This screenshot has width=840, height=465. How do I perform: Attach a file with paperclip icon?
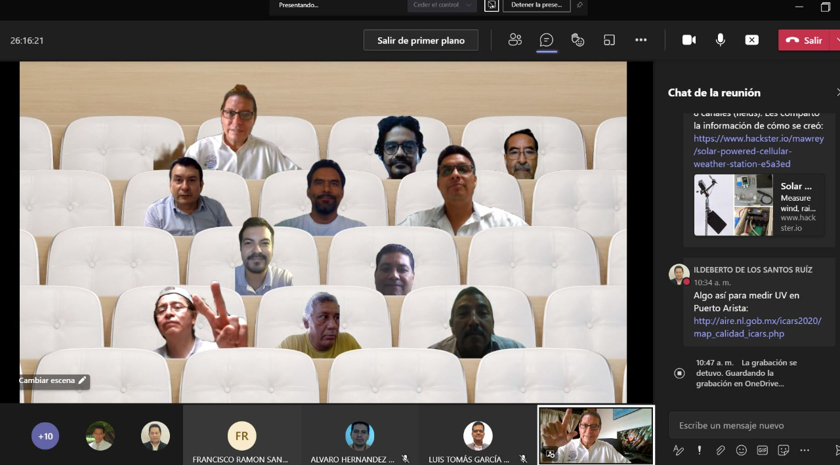(721, 450)
